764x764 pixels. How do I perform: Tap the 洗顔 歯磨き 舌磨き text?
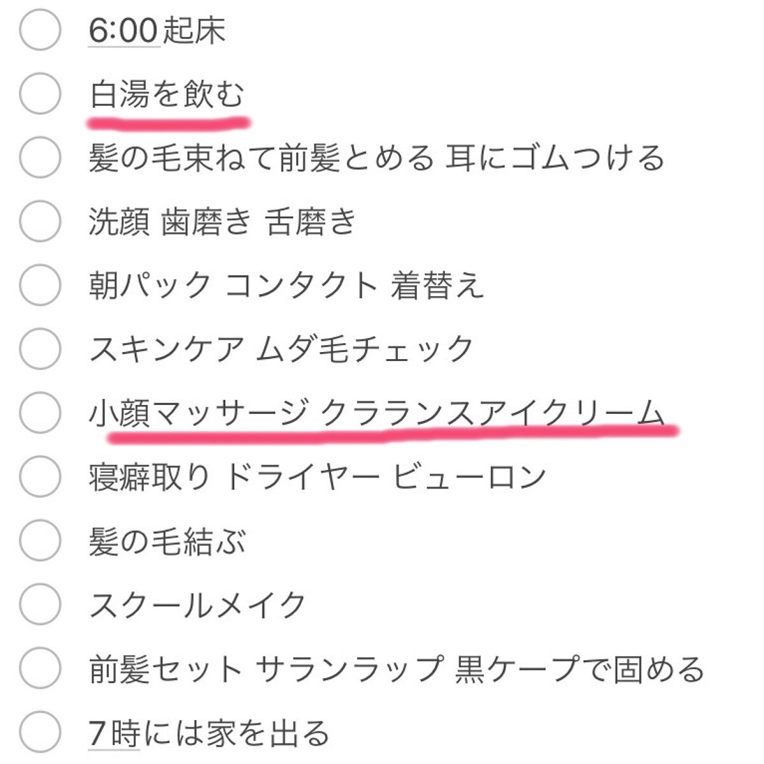(222, 223)
